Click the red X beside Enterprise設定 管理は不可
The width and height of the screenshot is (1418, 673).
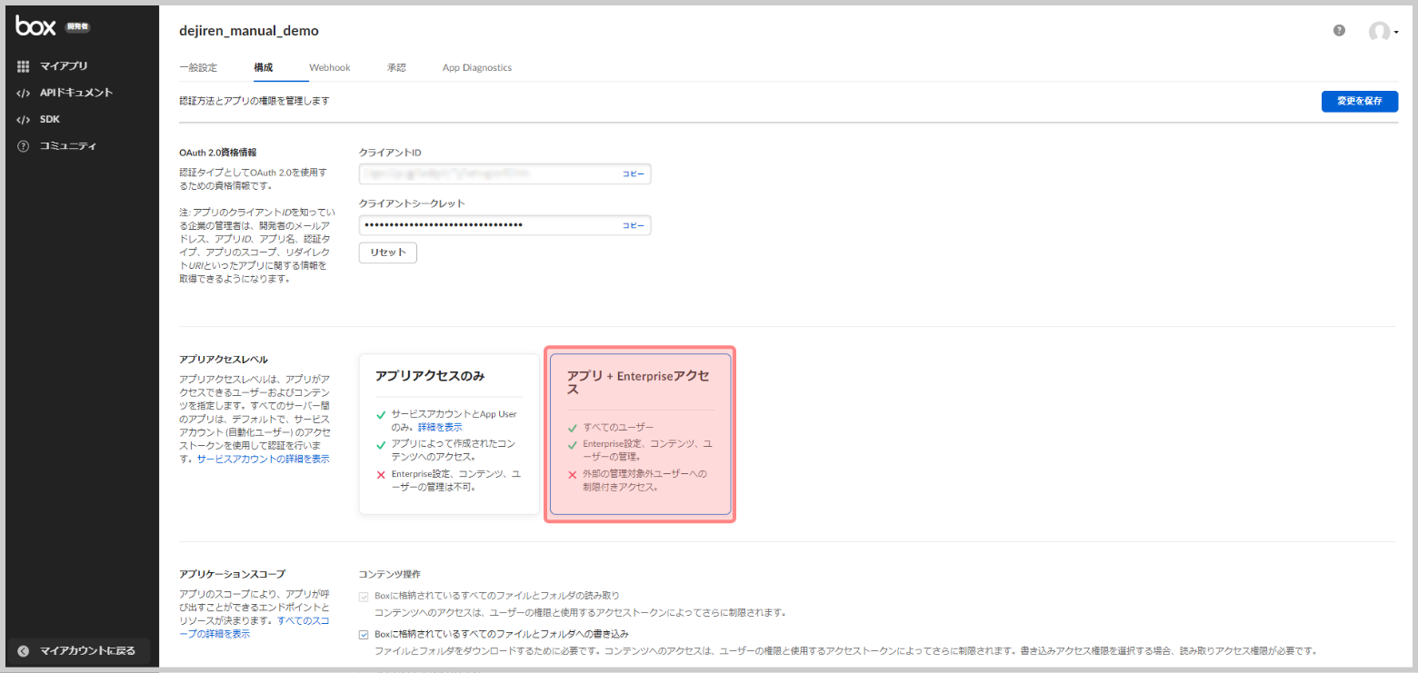(x=381, y=475)
